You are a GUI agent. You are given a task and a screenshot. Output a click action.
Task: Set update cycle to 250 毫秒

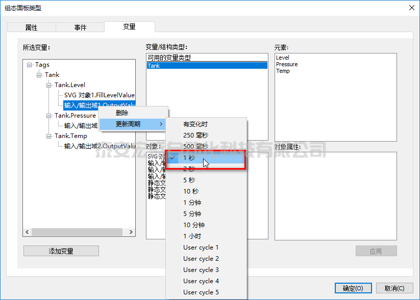[195, 135]
